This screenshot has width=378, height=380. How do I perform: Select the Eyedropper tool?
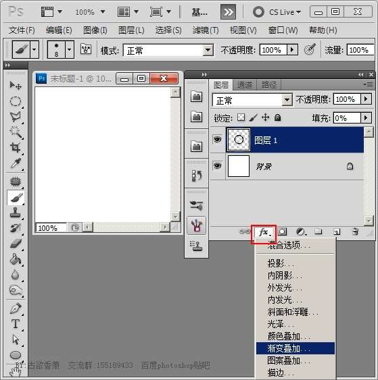pyautogui.click(x=16, y=163)
